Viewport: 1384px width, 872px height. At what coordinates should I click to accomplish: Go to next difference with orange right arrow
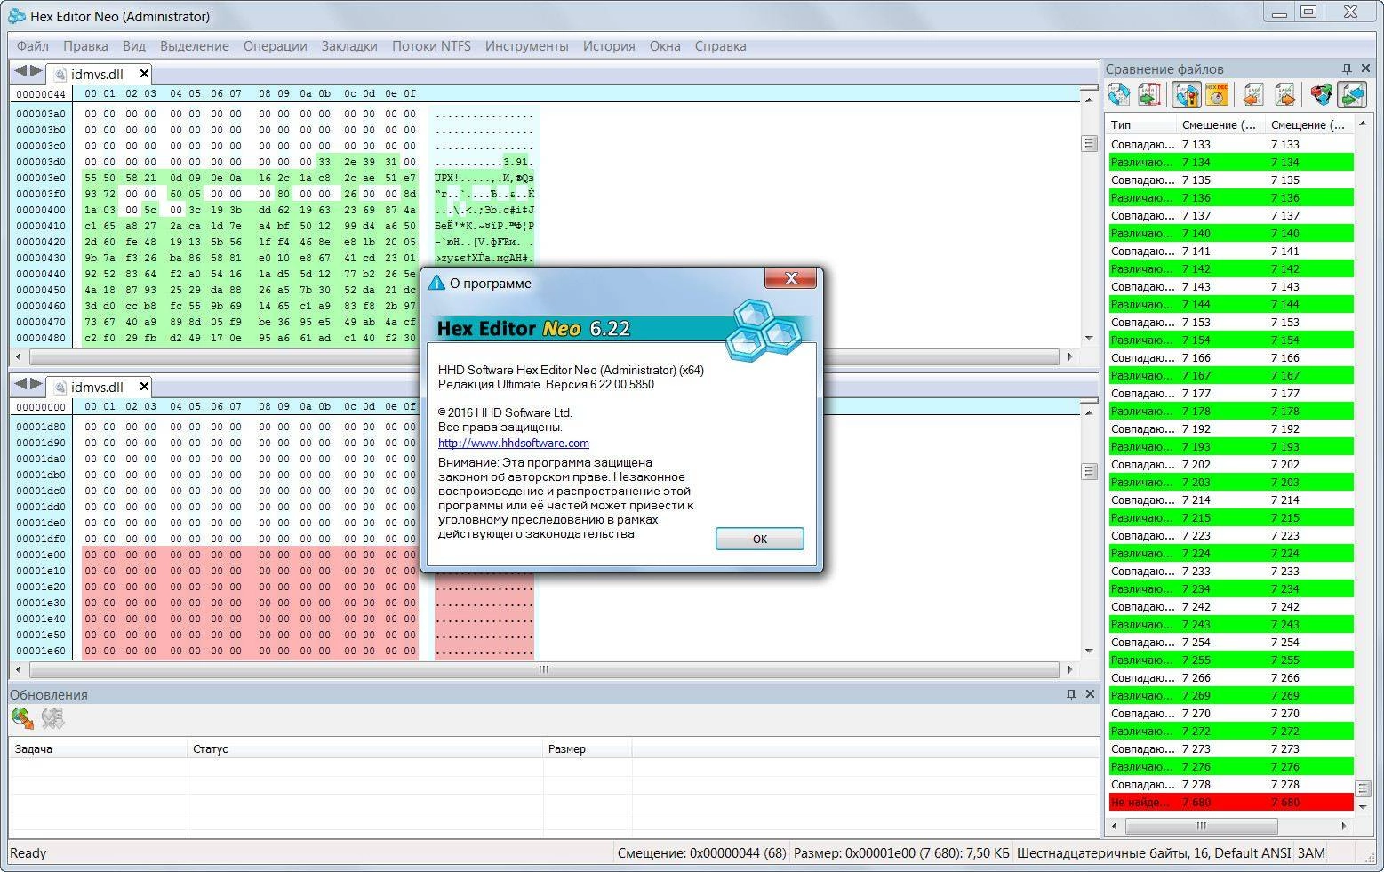1285,94
